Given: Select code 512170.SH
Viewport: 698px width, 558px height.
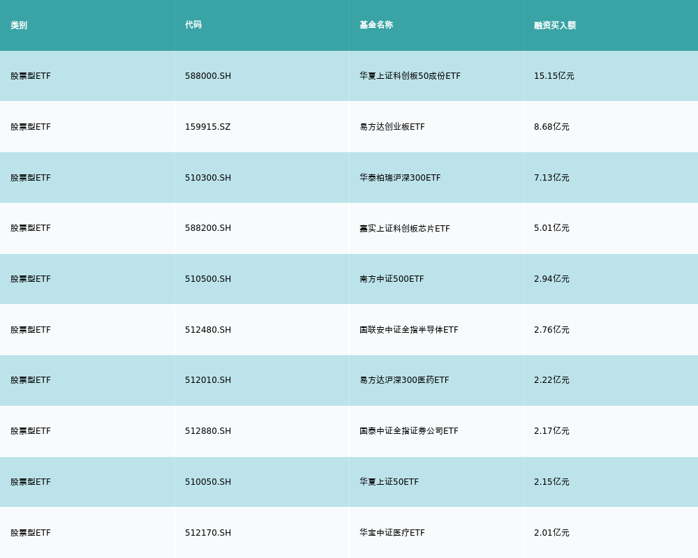Looking at the screenshot, I should pyautogui.click(x=208, y=533).
